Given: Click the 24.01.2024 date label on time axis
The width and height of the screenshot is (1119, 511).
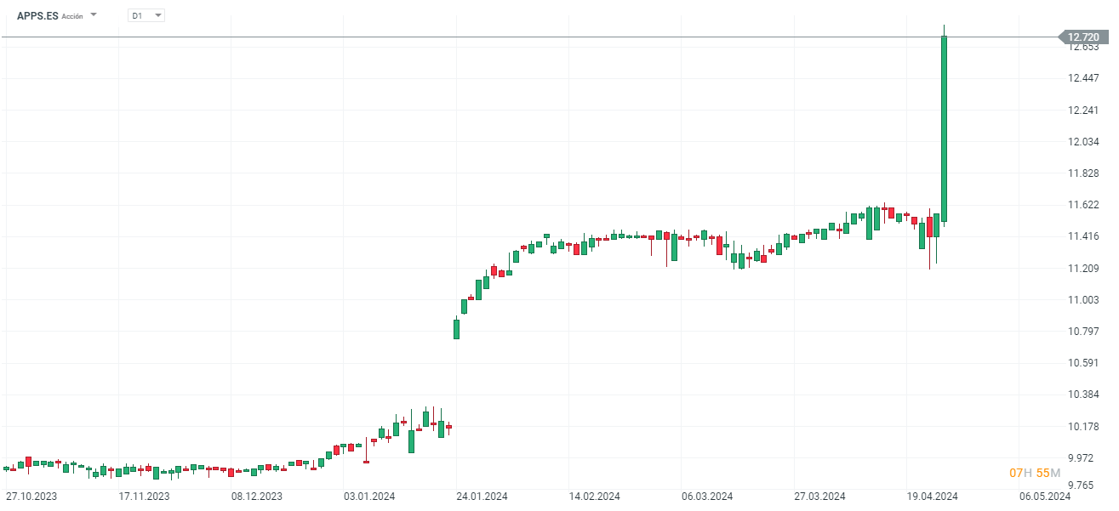Looking at the screenshot, I should (x=482, y=497).
